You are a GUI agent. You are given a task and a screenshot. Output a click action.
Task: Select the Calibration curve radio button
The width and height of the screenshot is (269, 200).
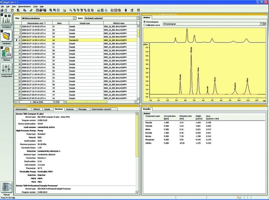point(145,25)
